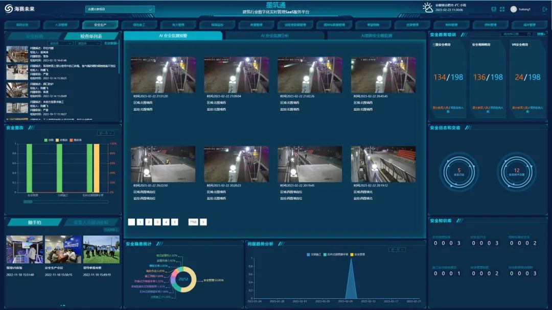Click the 海赛未来 logo icon
This screenshot has width=552, height=310.
point(8,9)
